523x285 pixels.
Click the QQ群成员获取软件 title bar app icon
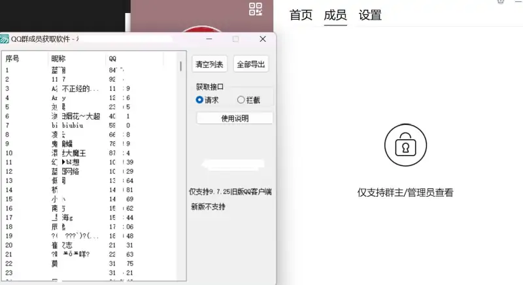(5, 39)
